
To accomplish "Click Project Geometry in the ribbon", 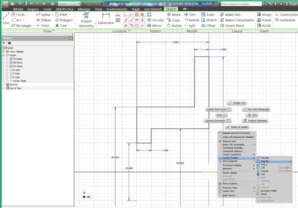I will tap(86, 20).
